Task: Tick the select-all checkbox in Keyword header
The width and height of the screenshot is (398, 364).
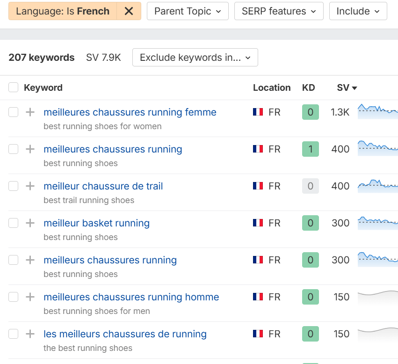Action: pyautogui.click(x=14, y=87)
